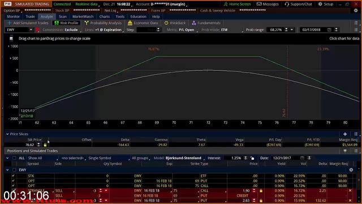Toggle the Interest rate lock icon
This screenshot has height=204, width=362.
point(252,158)
